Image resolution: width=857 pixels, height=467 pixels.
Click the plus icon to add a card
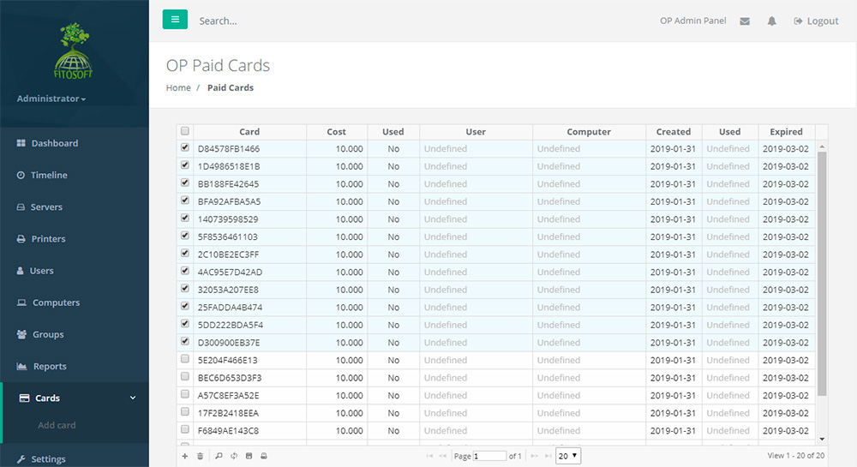coord(184,456)
